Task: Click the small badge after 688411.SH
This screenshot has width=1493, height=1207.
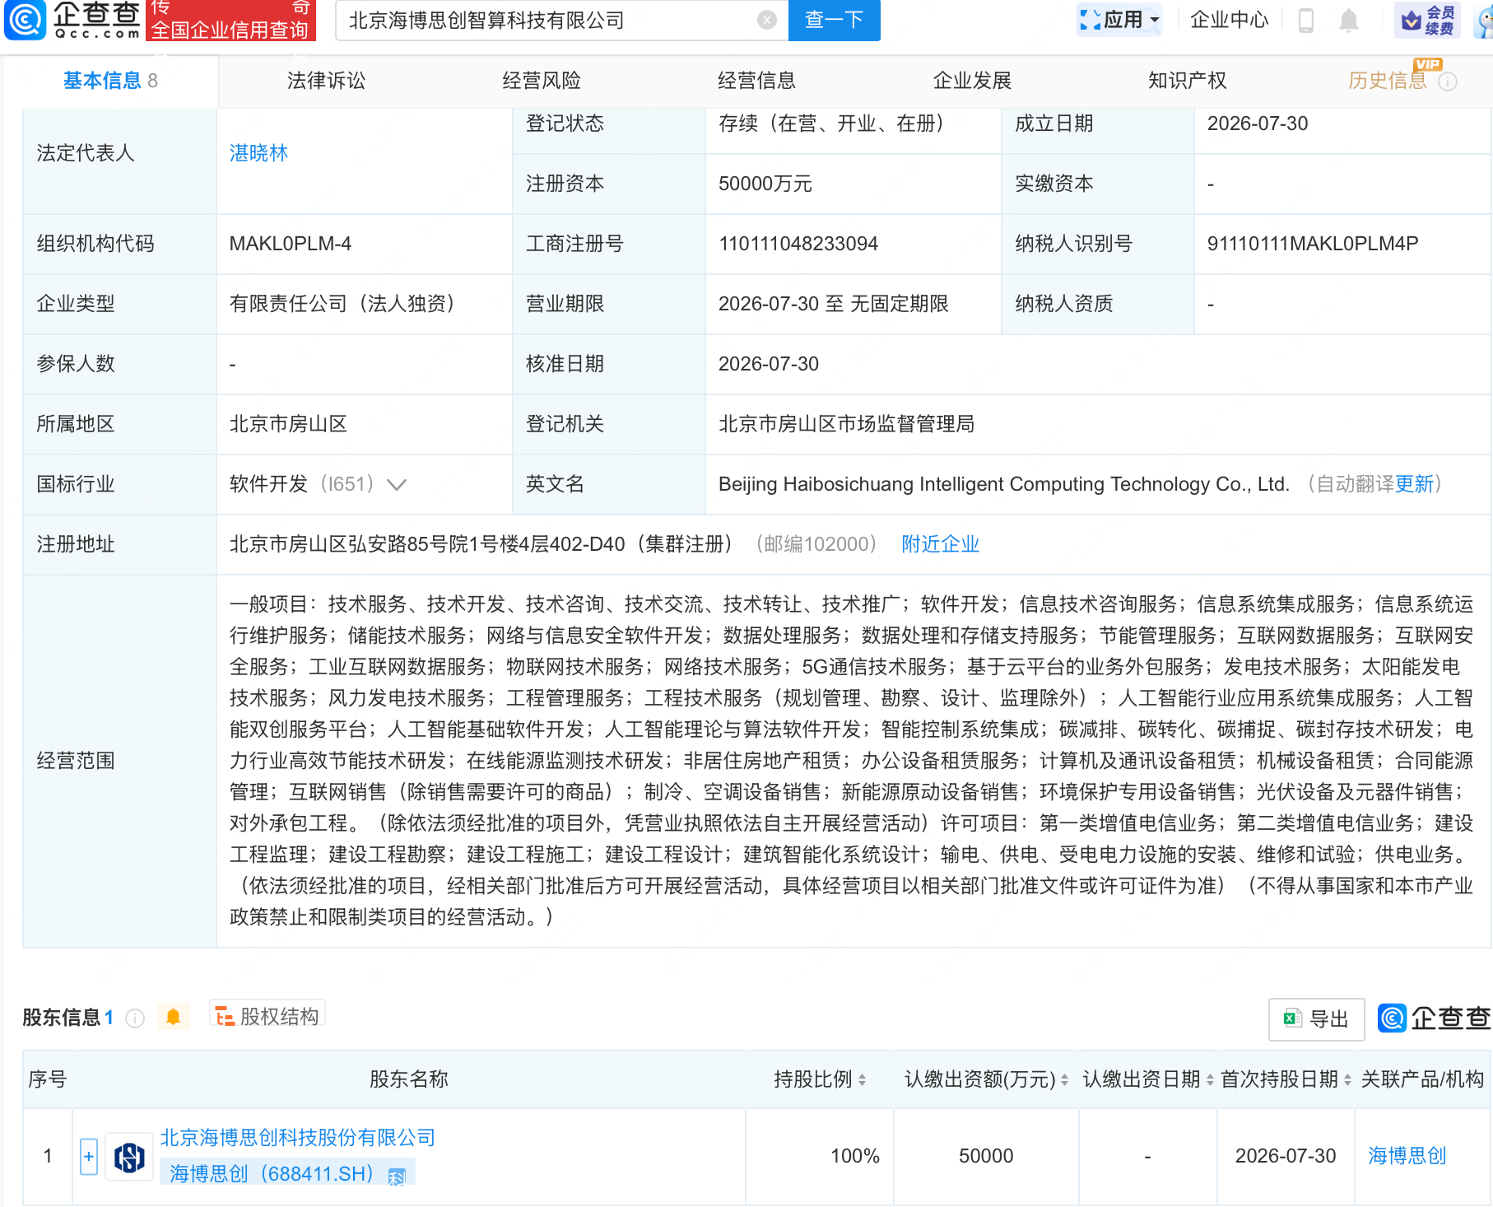Action: tap(397, 1177)
